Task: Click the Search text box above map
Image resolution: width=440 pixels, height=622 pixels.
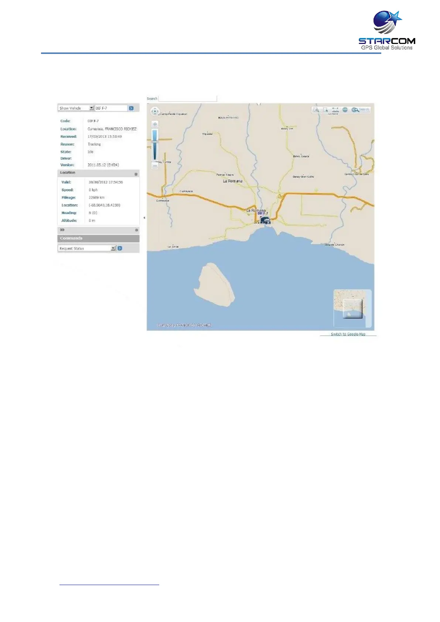Action: [x=187, y=99]
